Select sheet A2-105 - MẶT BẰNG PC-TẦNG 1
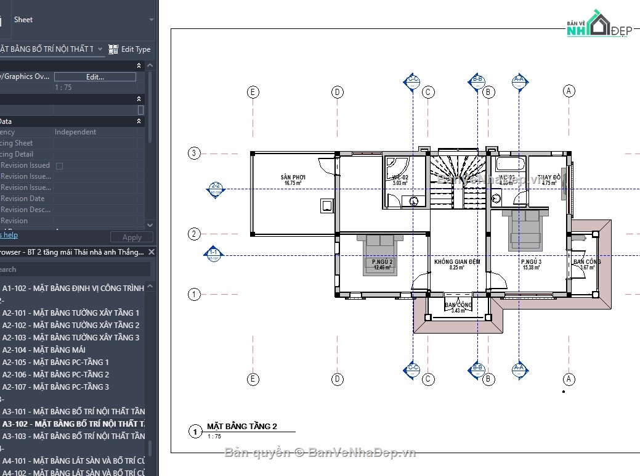This screenshot has height=476, width=640. click(55, 362)
